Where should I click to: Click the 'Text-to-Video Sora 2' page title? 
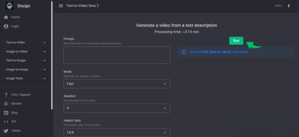point(83,6)
